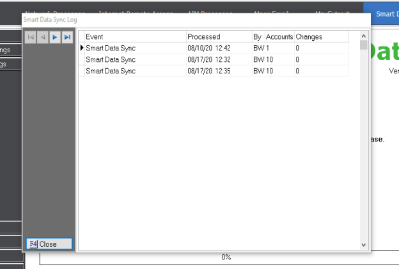Click the 08/17/20 12:35 processed date cell
Image resolution: width=399 pixels, height=269 pixels.
point(218,71)
